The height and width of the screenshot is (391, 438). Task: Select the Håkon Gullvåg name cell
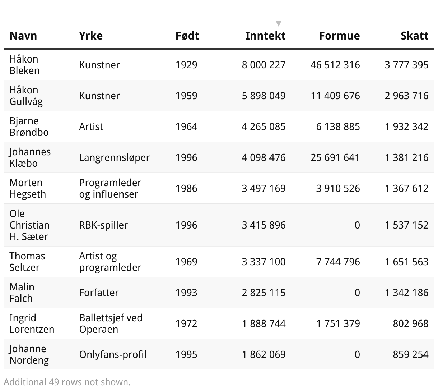(x=26, y=96)
